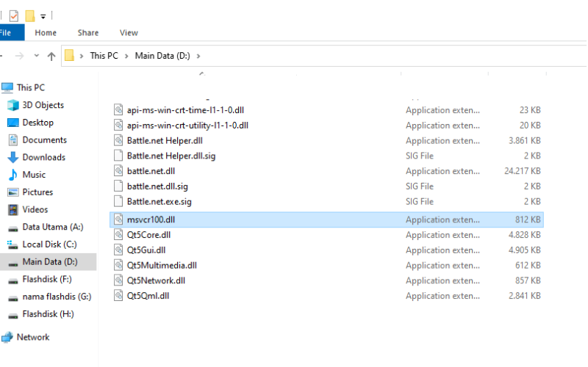
Task: Open the Customize Quick Access Toolbar dropdown arrow
Action: [43, 16]
